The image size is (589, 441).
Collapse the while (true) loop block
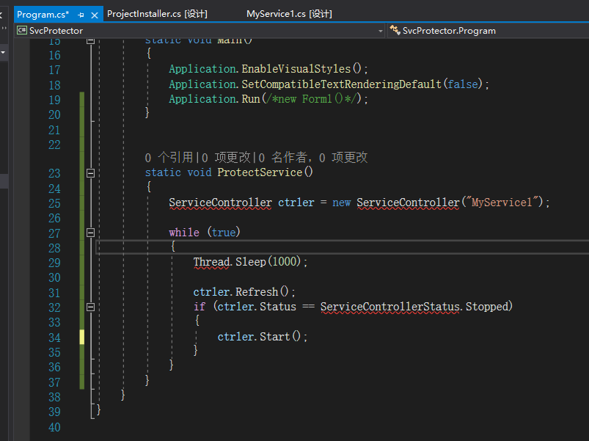pyautogui.click(x=91, y=233)
